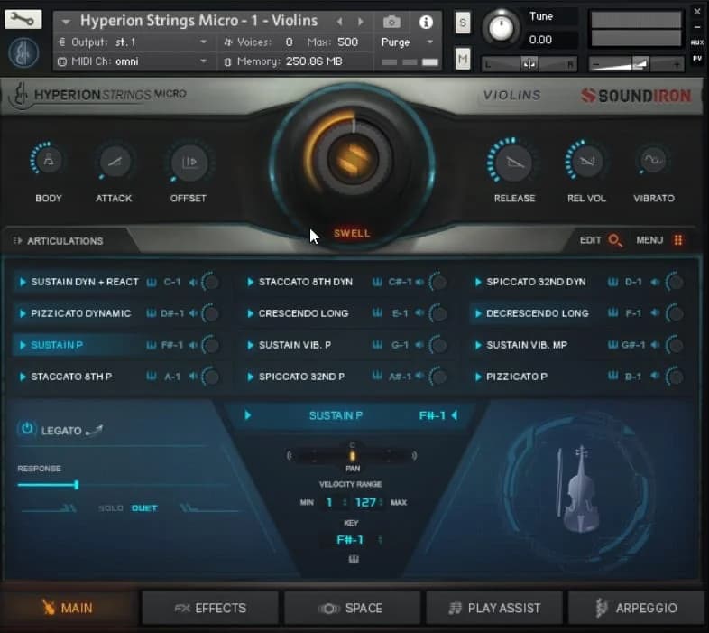Click keyboard icon for Pizzicato P

pos(612,376)
